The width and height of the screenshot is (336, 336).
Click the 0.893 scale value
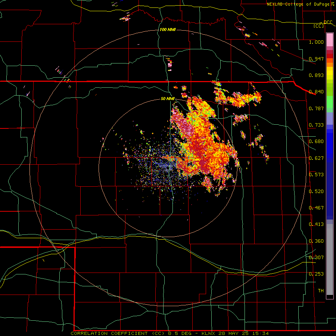click(316, 75)
